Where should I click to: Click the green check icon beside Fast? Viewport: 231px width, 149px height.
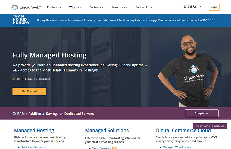pyautogui.click(x=14, y=79)
